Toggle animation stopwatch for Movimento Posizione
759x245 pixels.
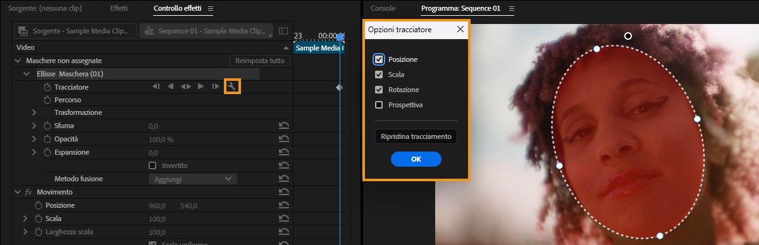[x=38, y=205]
